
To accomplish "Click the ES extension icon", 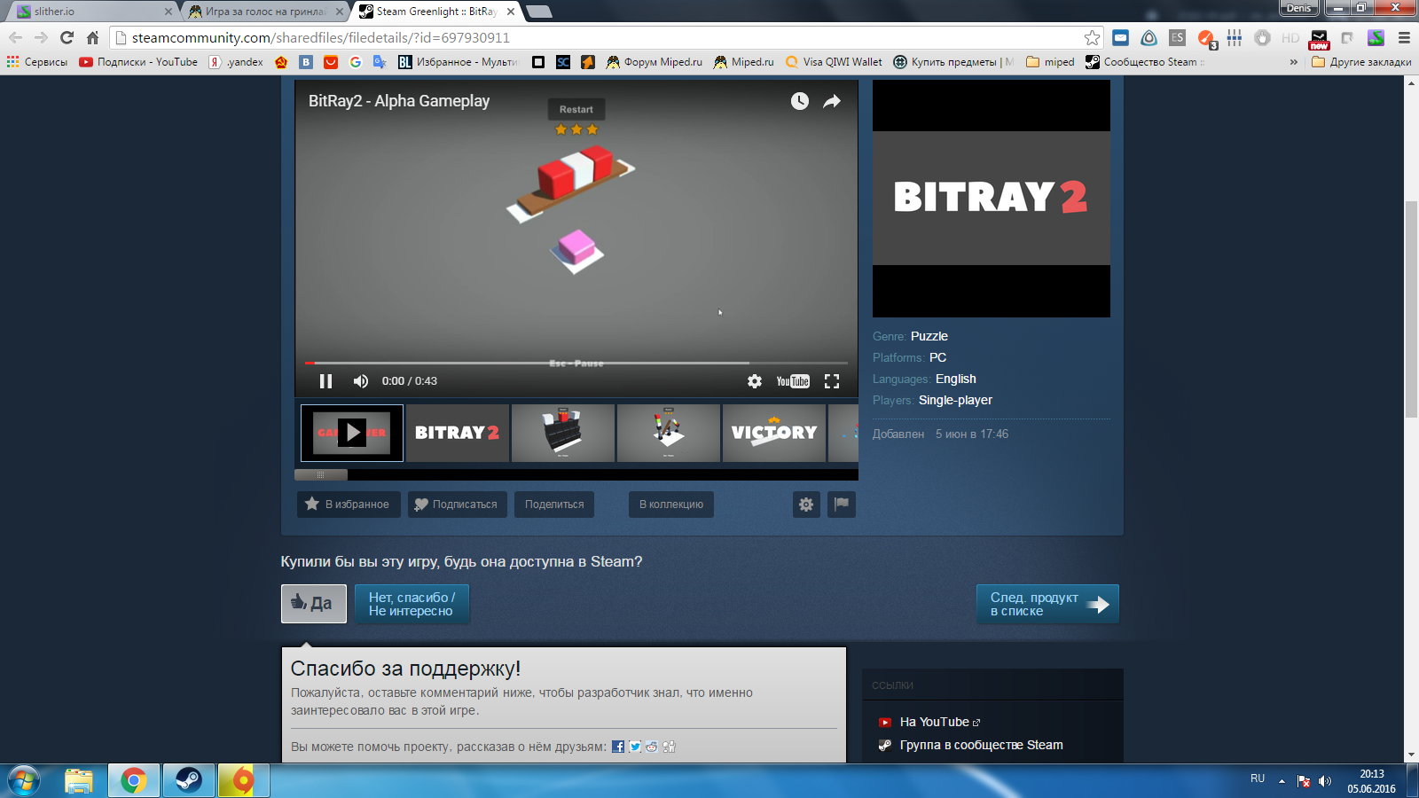I will coord(1177,37).
